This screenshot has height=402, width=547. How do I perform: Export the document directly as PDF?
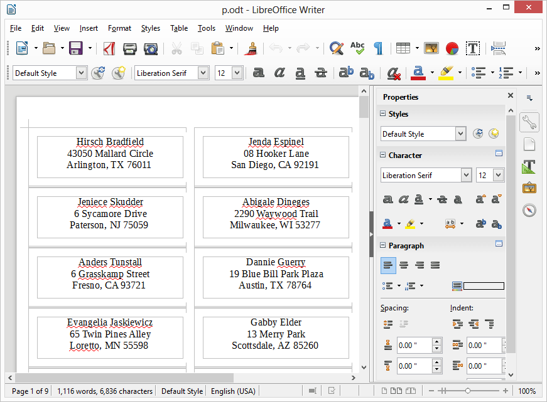[109, 48]
